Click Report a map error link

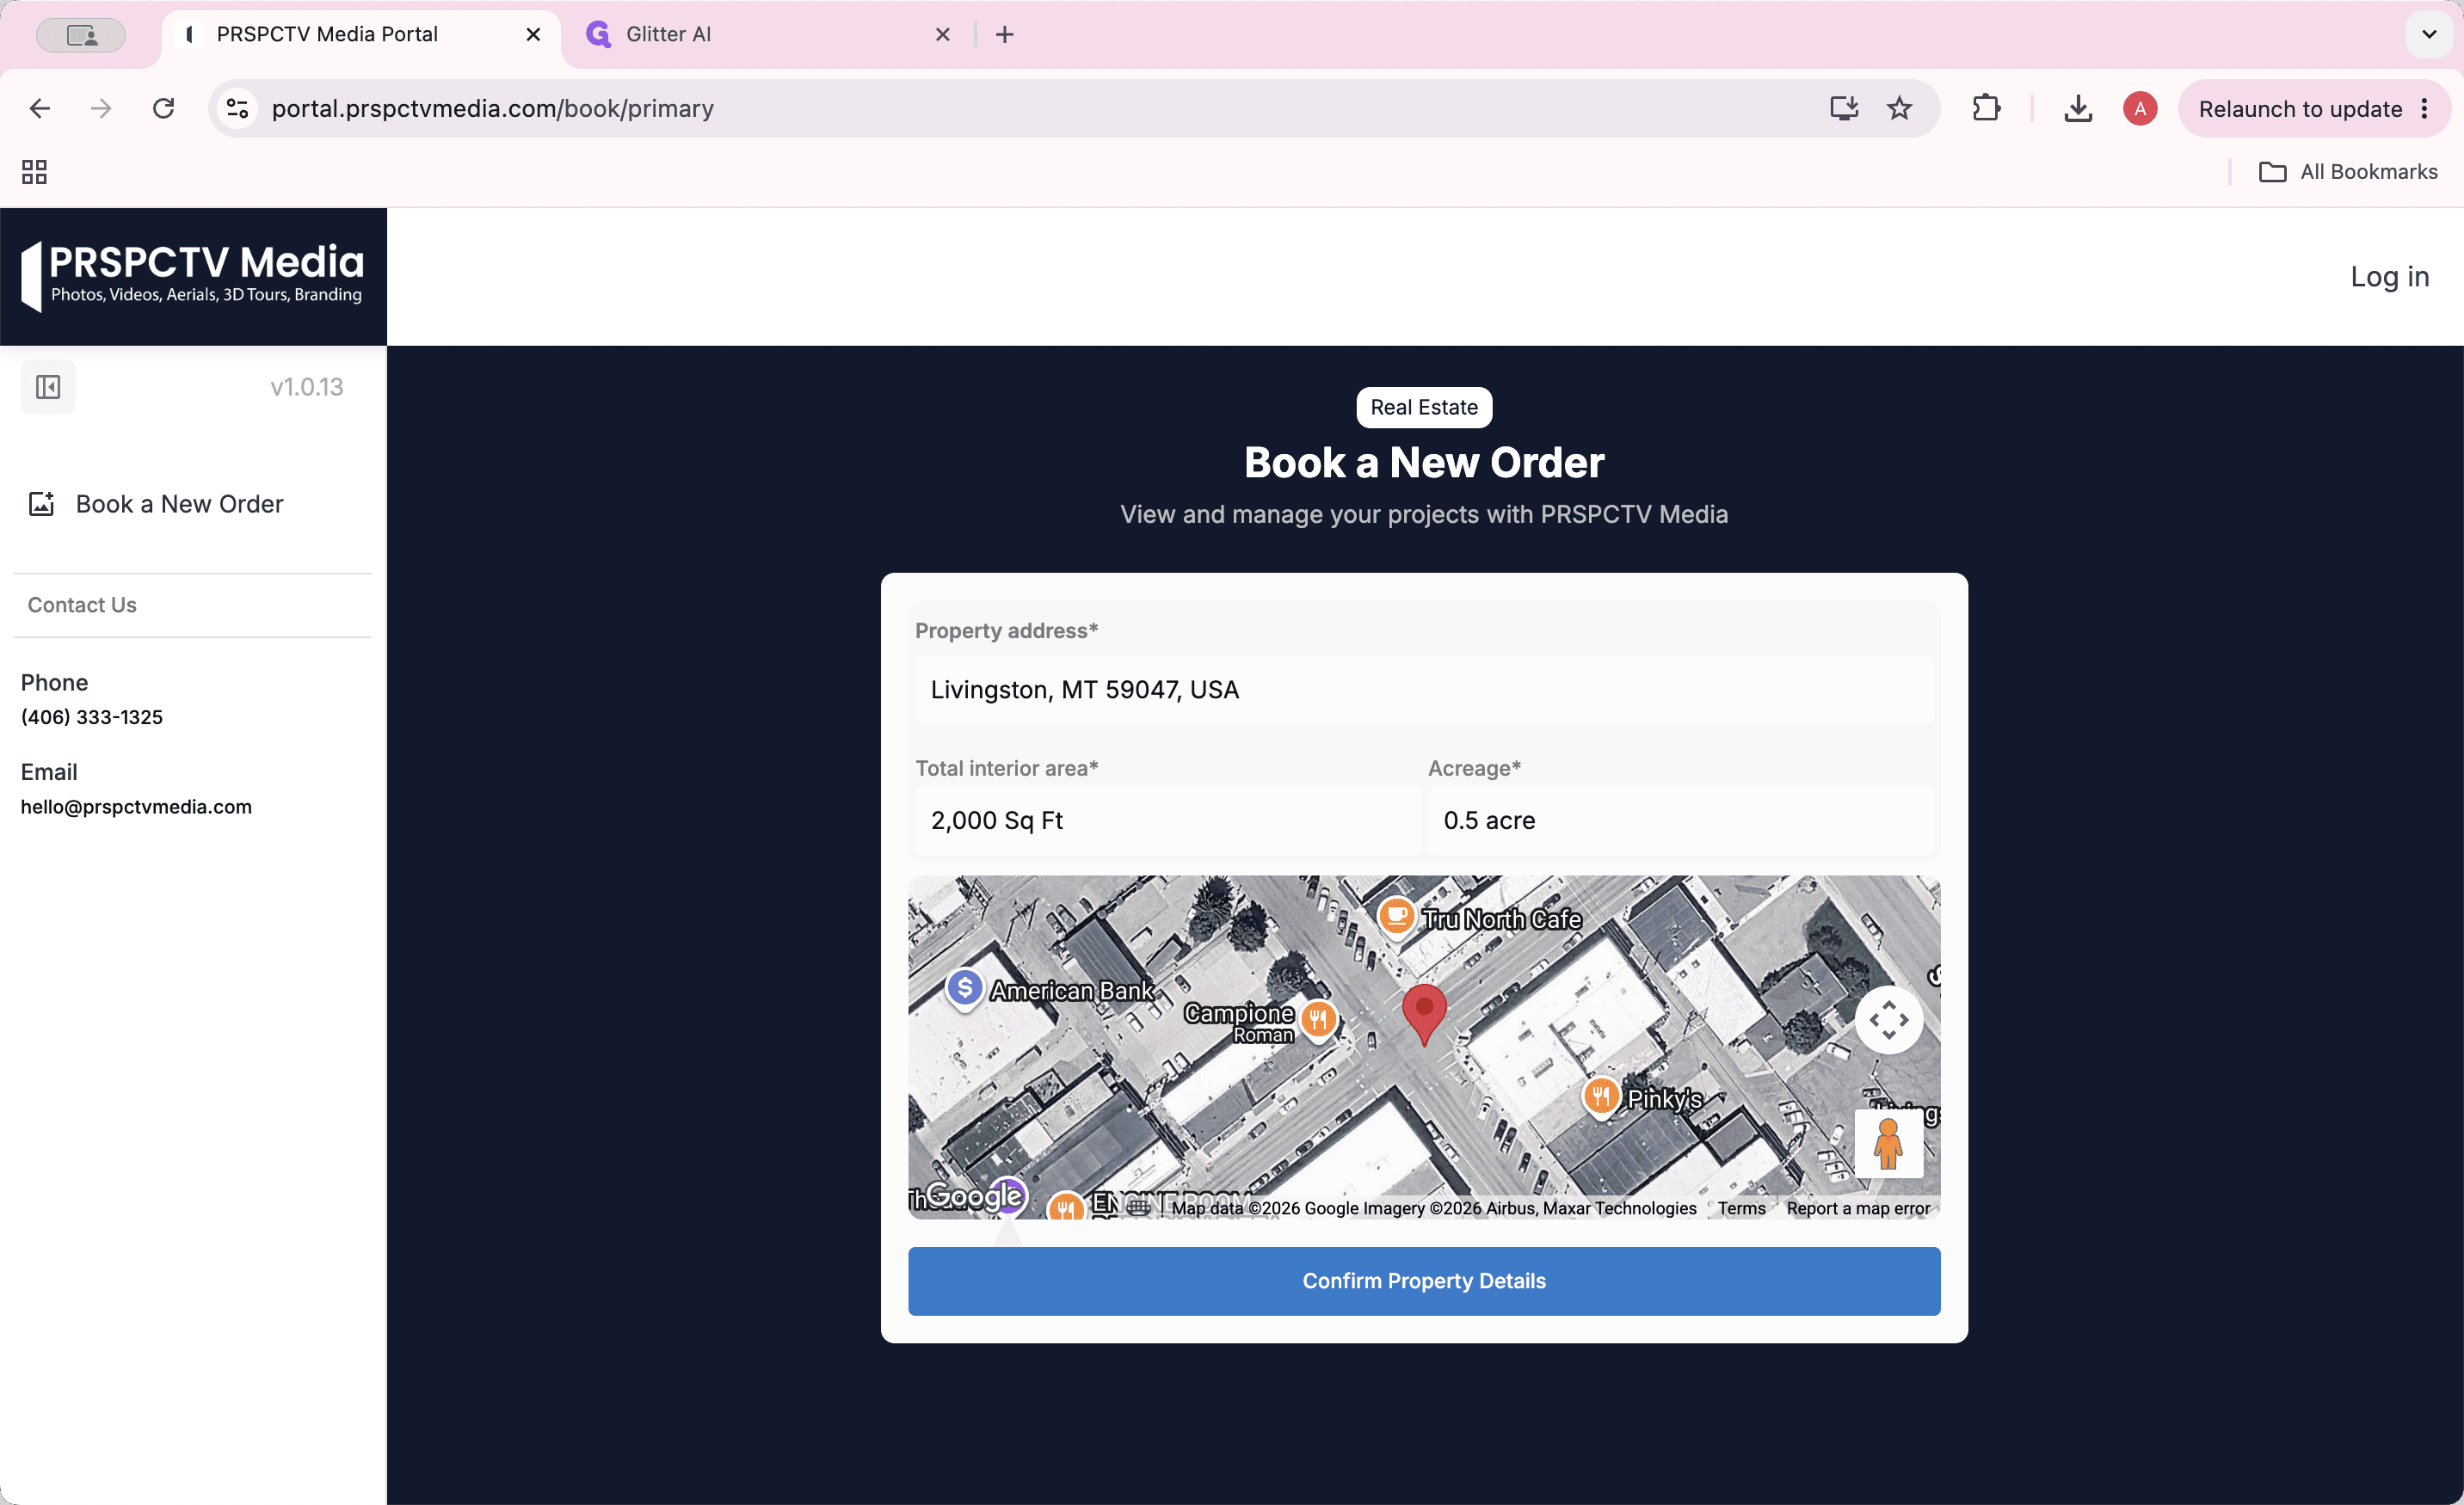pos(1858,1208)
